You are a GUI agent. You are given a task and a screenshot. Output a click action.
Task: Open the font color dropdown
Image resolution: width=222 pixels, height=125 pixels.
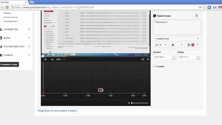[177, 45]
